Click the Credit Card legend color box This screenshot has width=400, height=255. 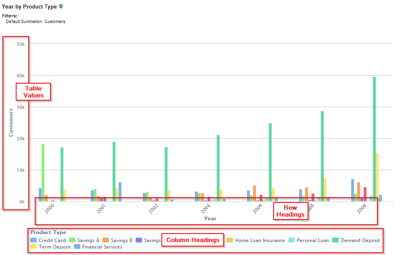[34, 240]
